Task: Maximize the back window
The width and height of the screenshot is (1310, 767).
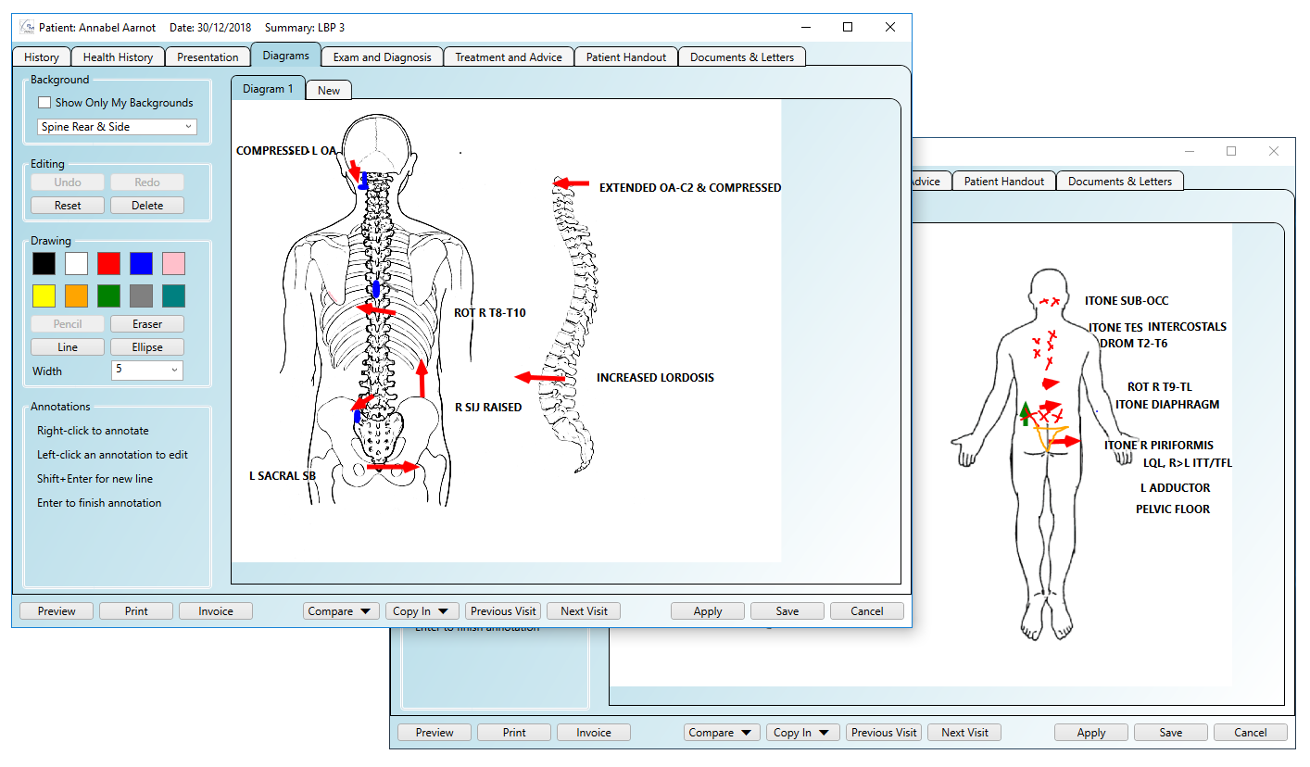Action: coord(1231,151)
